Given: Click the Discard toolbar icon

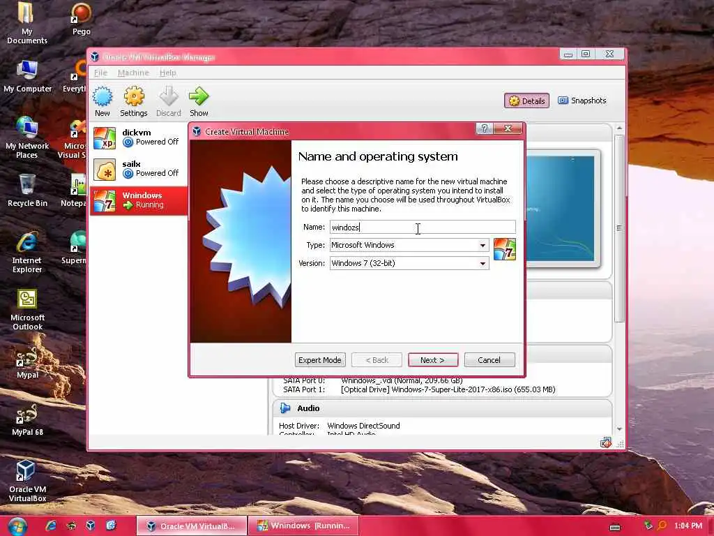Looking at the screenshot, I should click(x=169, y=101).
